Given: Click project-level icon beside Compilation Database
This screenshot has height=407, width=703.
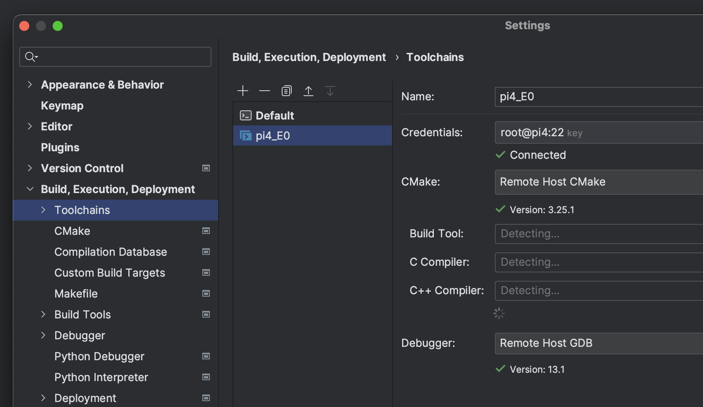Looking at the screenshot, I should click(206, 252).
